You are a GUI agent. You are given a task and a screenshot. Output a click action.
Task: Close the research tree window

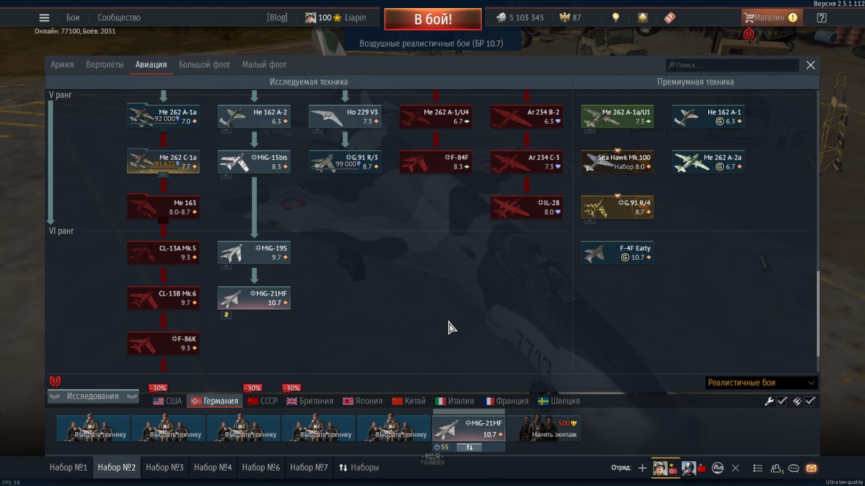pos(810,65)
